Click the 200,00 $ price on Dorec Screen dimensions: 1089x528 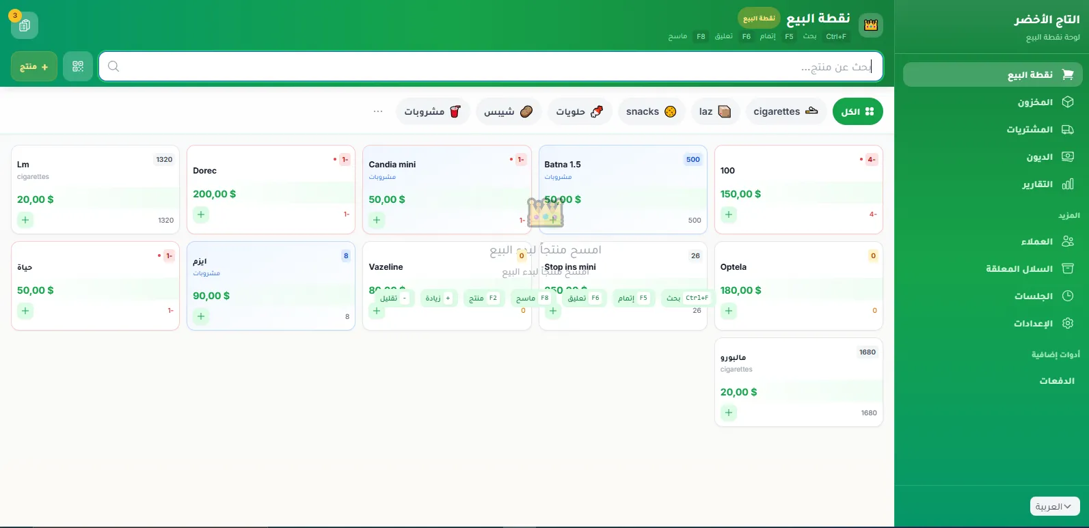pyautogui.click(x=215, y=194)
